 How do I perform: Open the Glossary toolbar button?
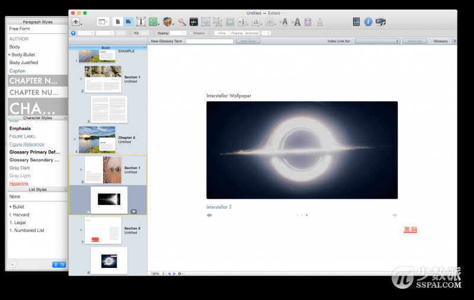coord(440,41)
